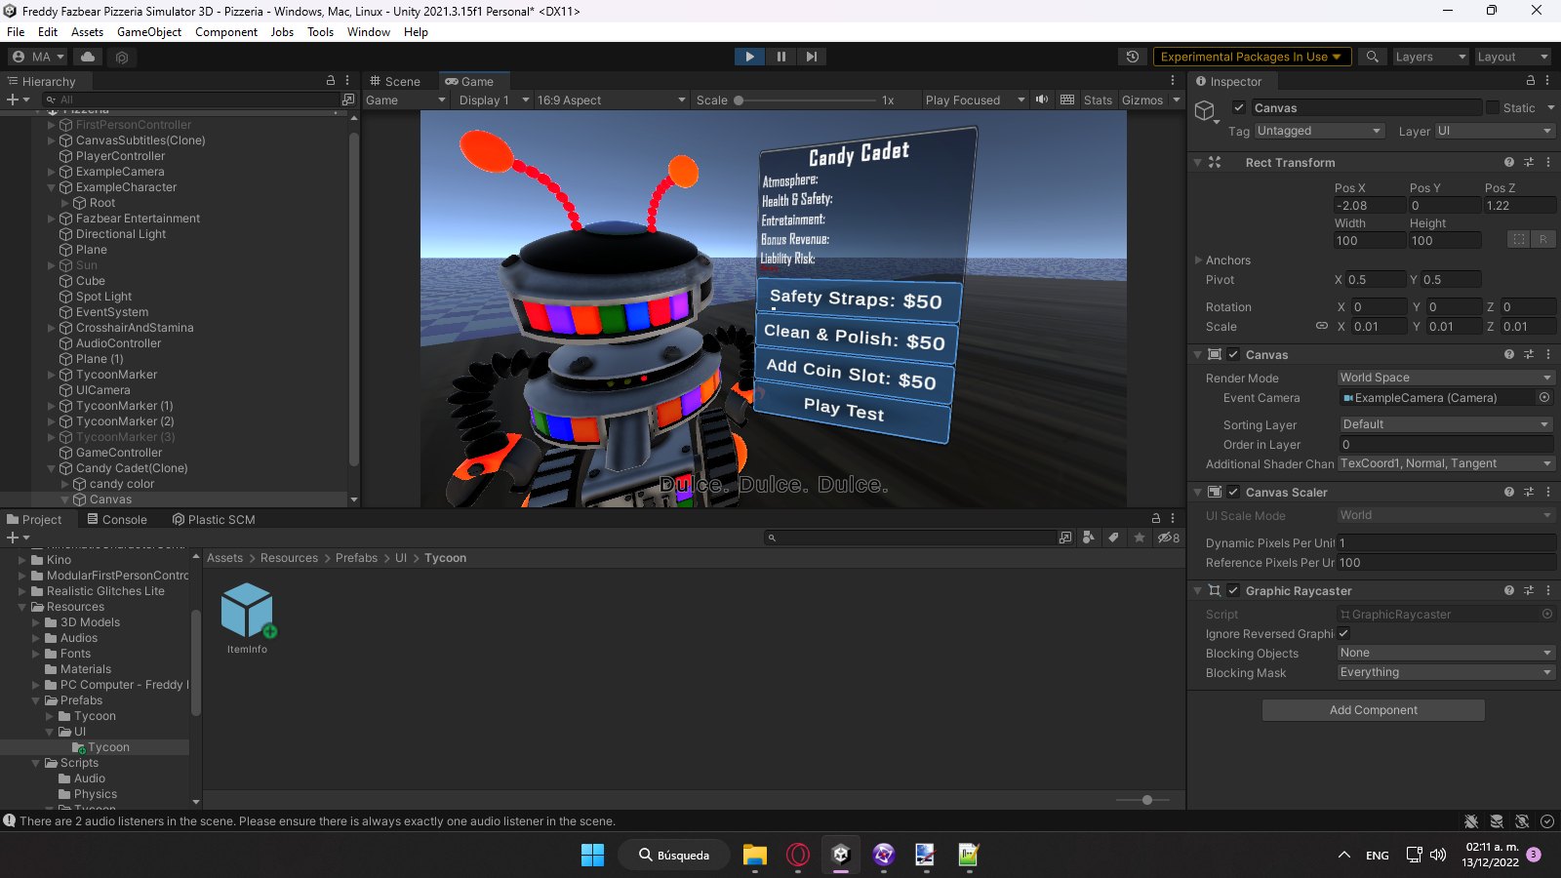Open the Render Mode dropdown
This screenshot has width=1561, height=878.
(x=1446, y=378)
